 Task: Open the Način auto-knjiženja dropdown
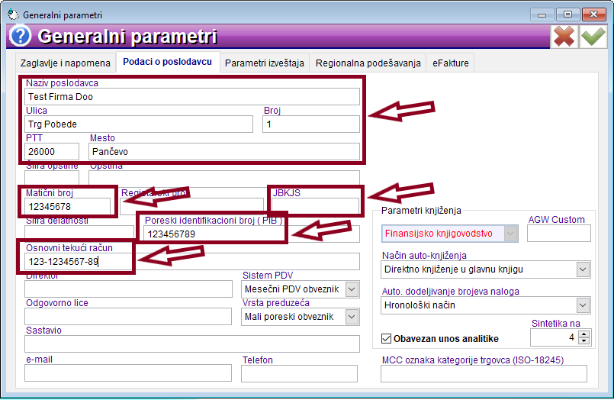[x=583, y=269]
